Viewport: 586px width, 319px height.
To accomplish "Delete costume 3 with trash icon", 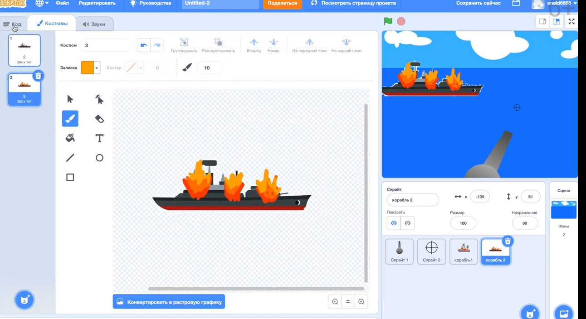I will (x=39, y=76).
